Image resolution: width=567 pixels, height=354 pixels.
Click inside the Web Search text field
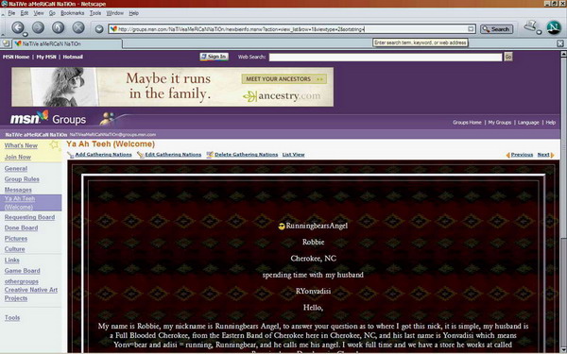(386, 57)
